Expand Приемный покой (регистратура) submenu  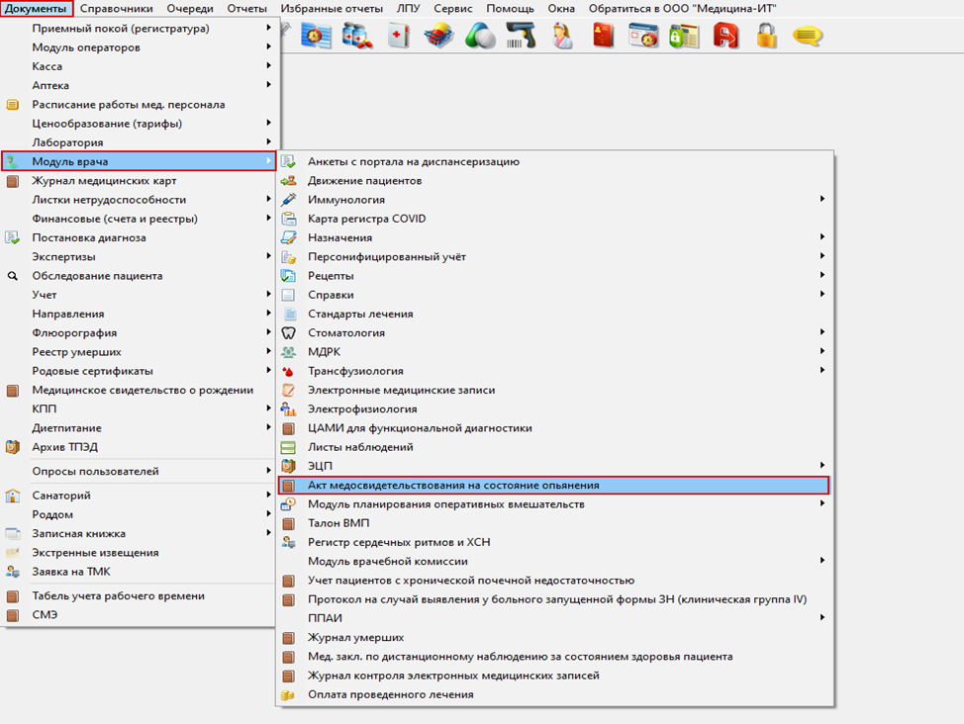coord(139,29)
